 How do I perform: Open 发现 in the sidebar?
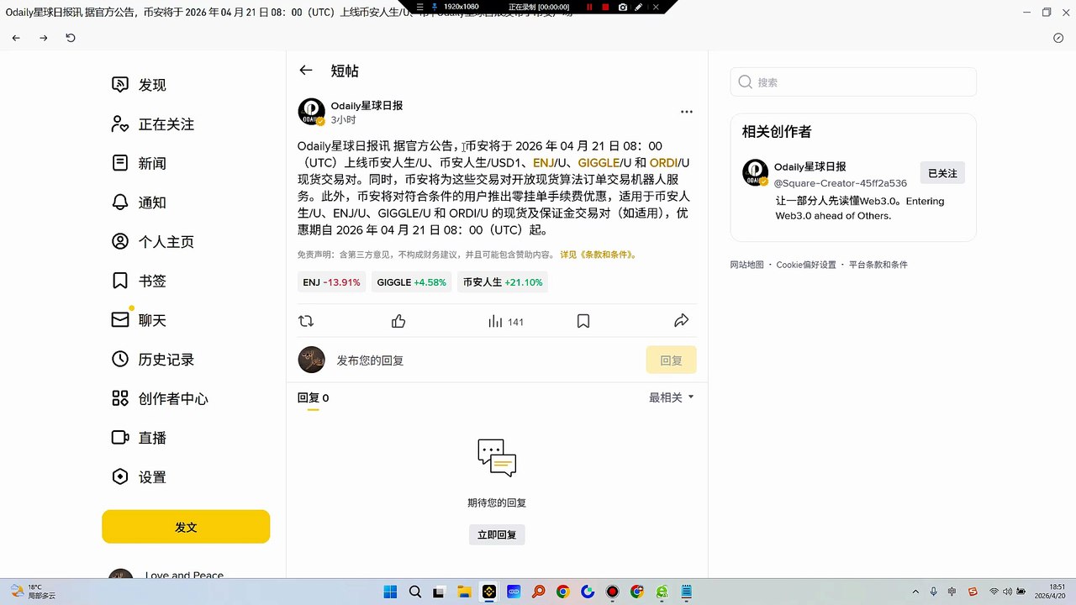[x=140, y=85]
